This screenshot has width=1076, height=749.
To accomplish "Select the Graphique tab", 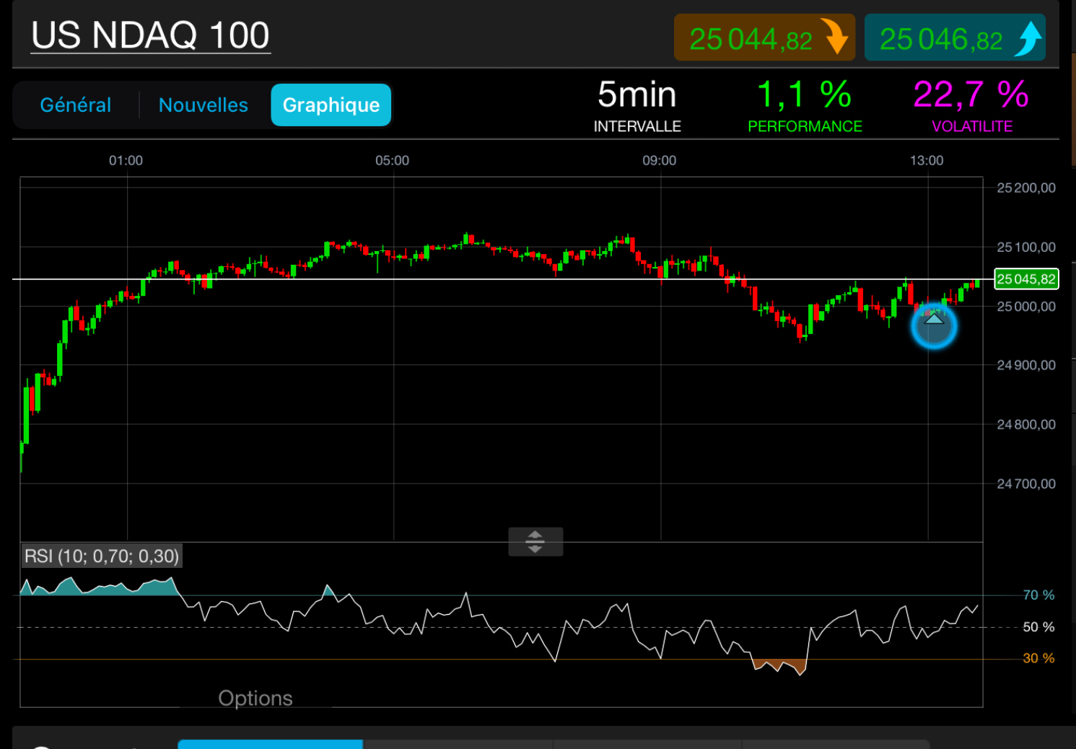I will click(331, 105).
